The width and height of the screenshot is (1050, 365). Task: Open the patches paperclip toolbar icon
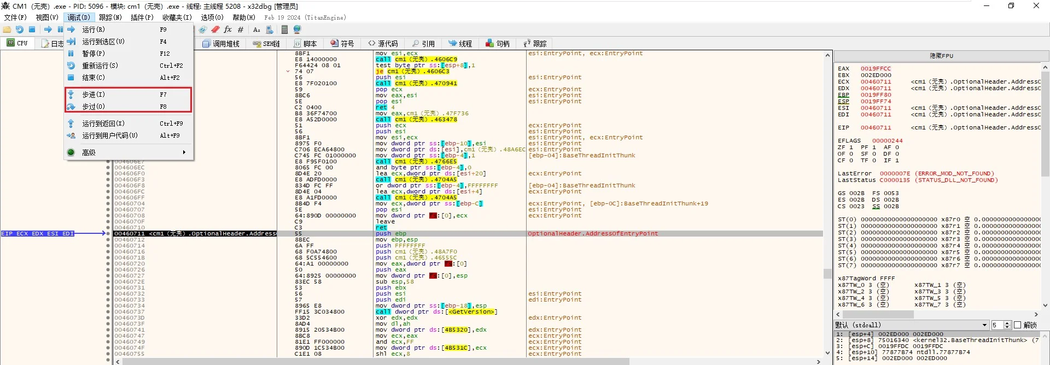click(x=203, y=30)
